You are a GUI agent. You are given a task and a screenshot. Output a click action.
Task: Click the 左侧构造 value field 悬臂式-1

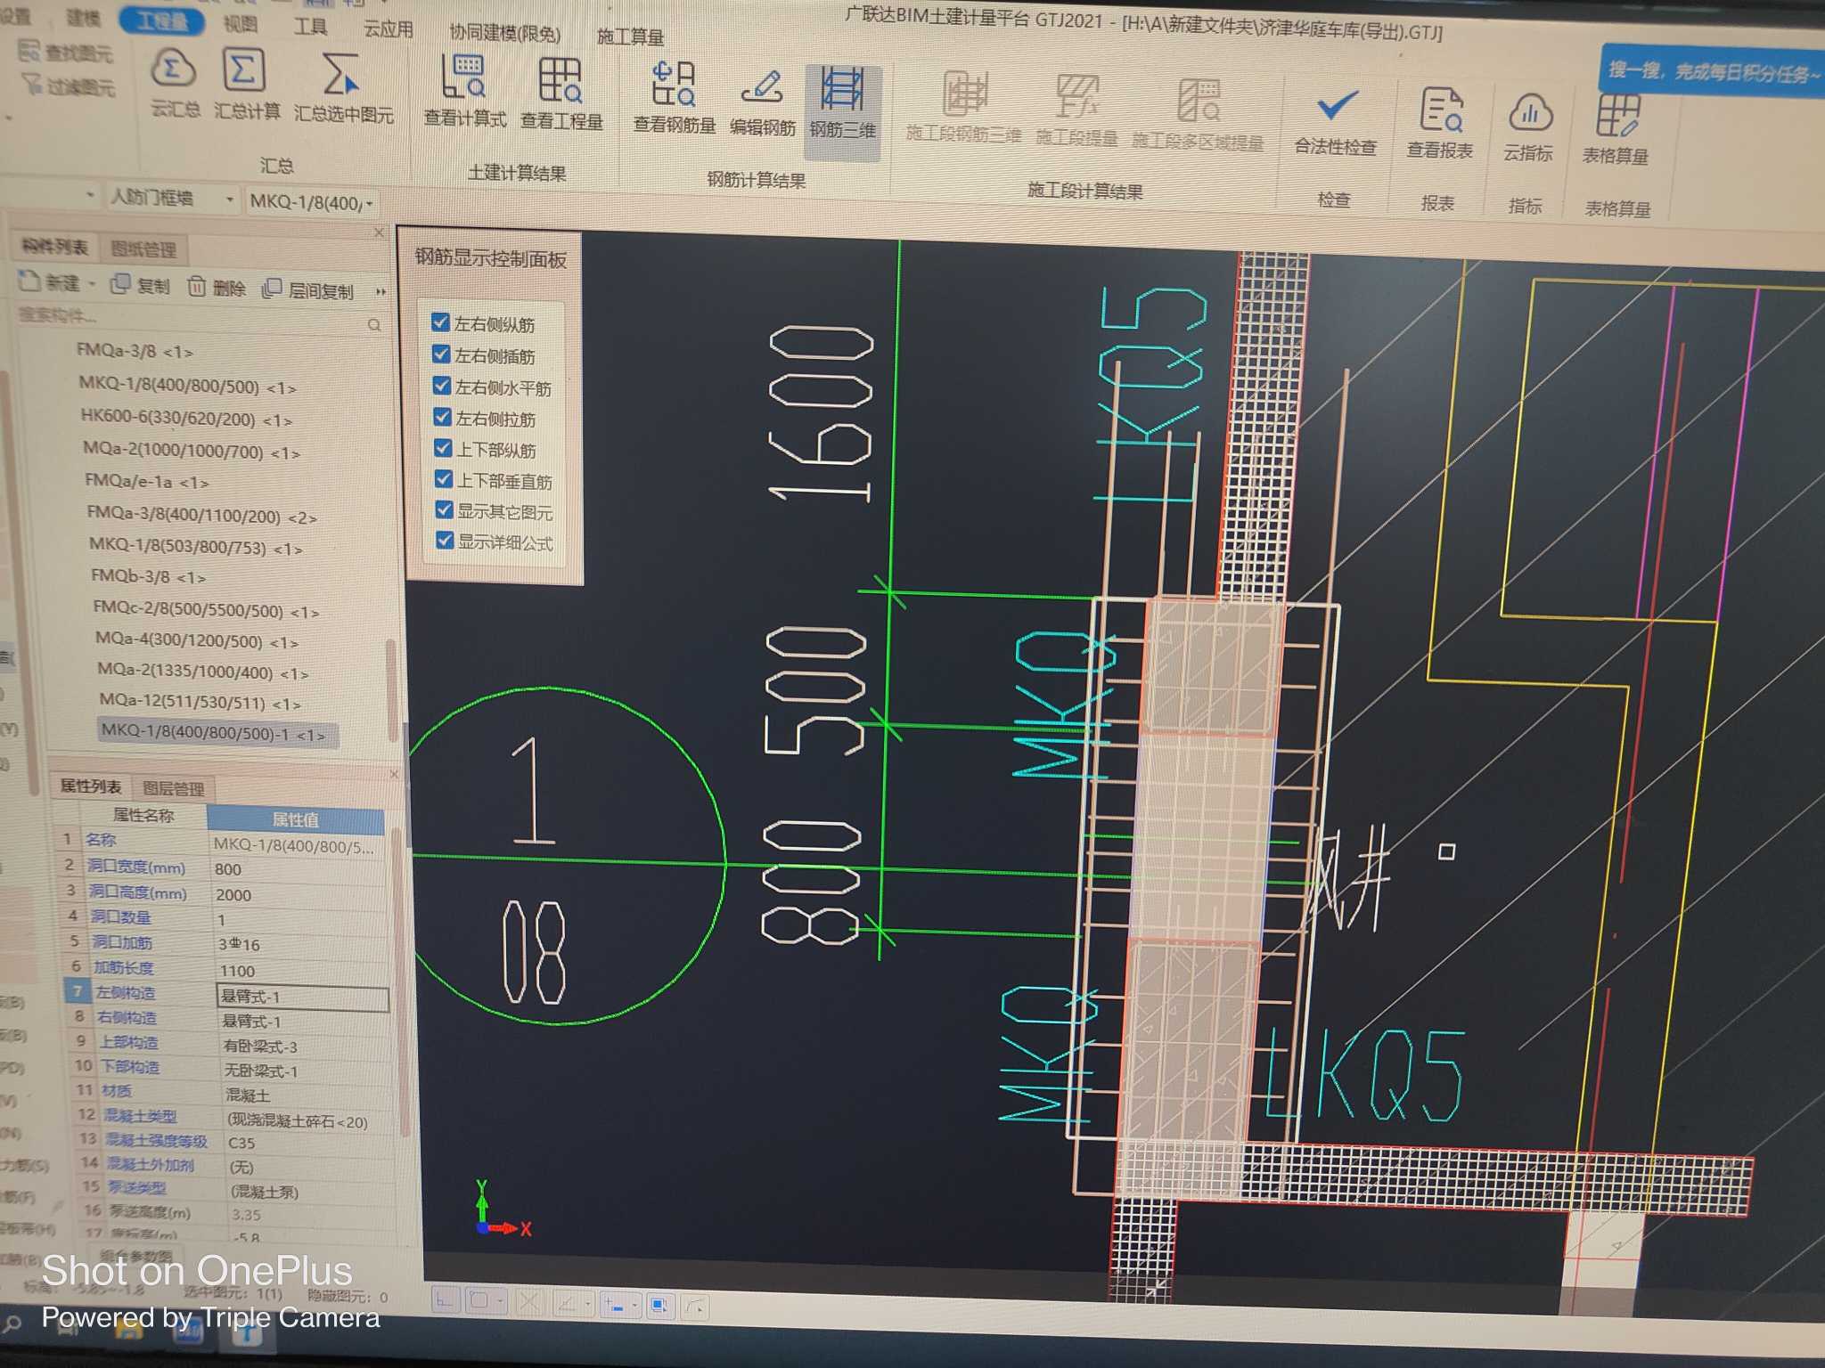(302, 997)
